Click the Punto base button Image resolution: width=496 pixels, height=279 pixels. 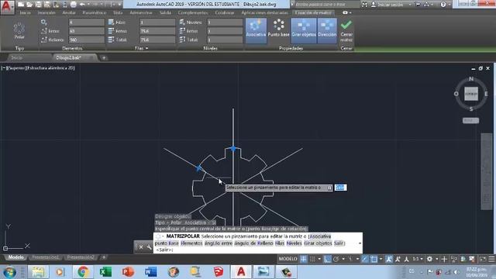point(278,29)
